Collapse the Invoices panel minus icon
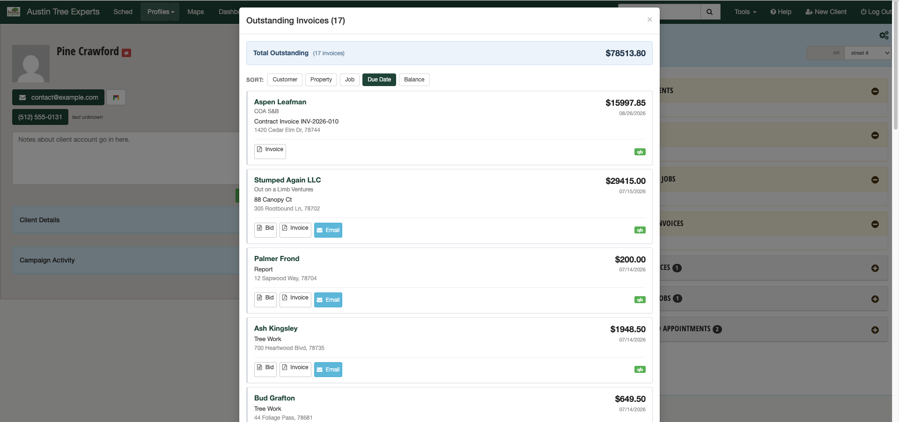The height and width of the screenshot is (422, 899). [875, 224]
